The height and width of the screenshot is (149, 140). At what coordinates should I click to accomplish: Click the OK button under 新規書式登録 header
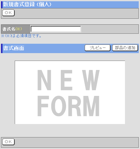tap(8, 13)
